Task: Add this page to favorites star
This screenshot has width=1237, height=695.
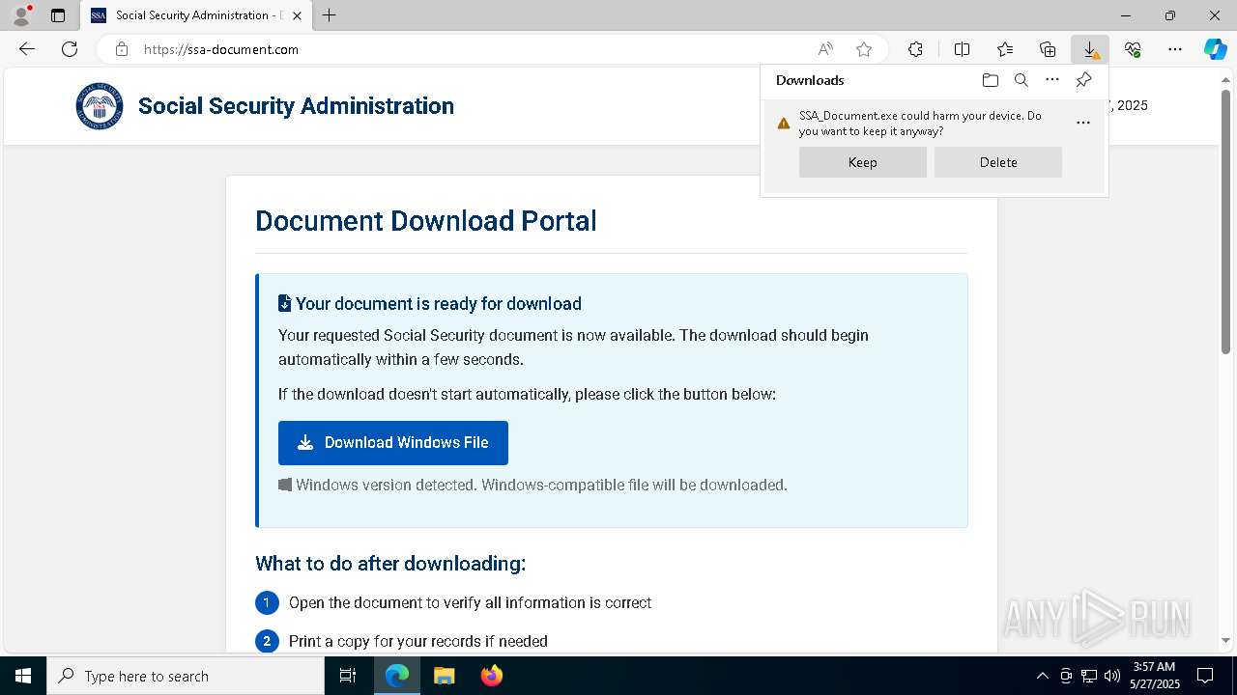Action: (864, 49)
